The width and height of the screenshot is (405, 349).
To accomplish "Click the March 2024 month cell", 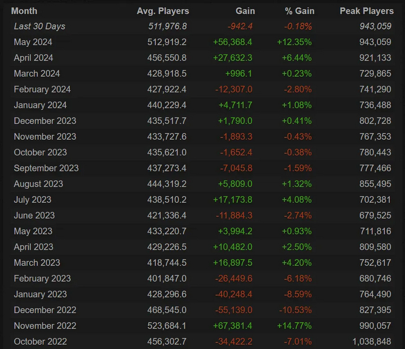I will [x=37, y=73].
